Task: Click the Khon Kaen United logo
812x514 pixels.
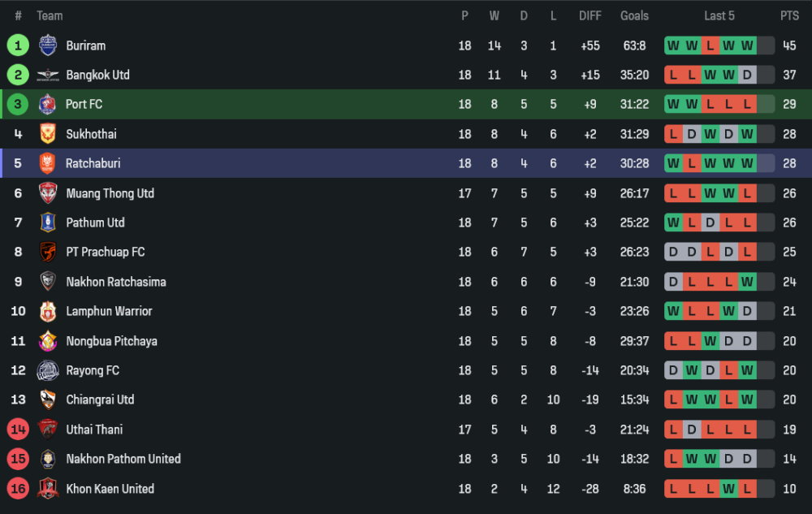Action: pos(48,489)
